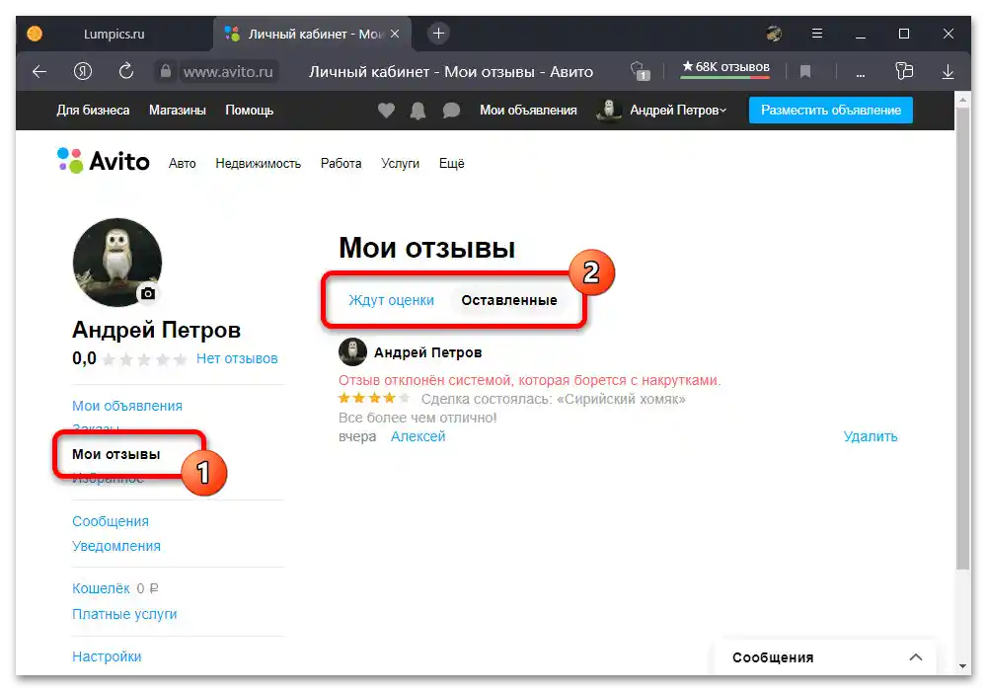Image resolution: width=987 pixels, height=691 pixels.
Task: Open the Алексей seller link
Action: pyautogui.click(x=418, y=436)
